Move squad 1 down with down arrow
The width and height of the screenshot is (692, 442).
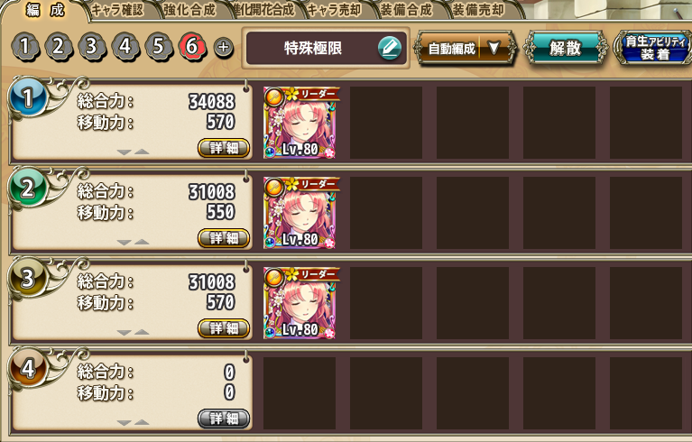pyautogui.click(x=124, y=152)
